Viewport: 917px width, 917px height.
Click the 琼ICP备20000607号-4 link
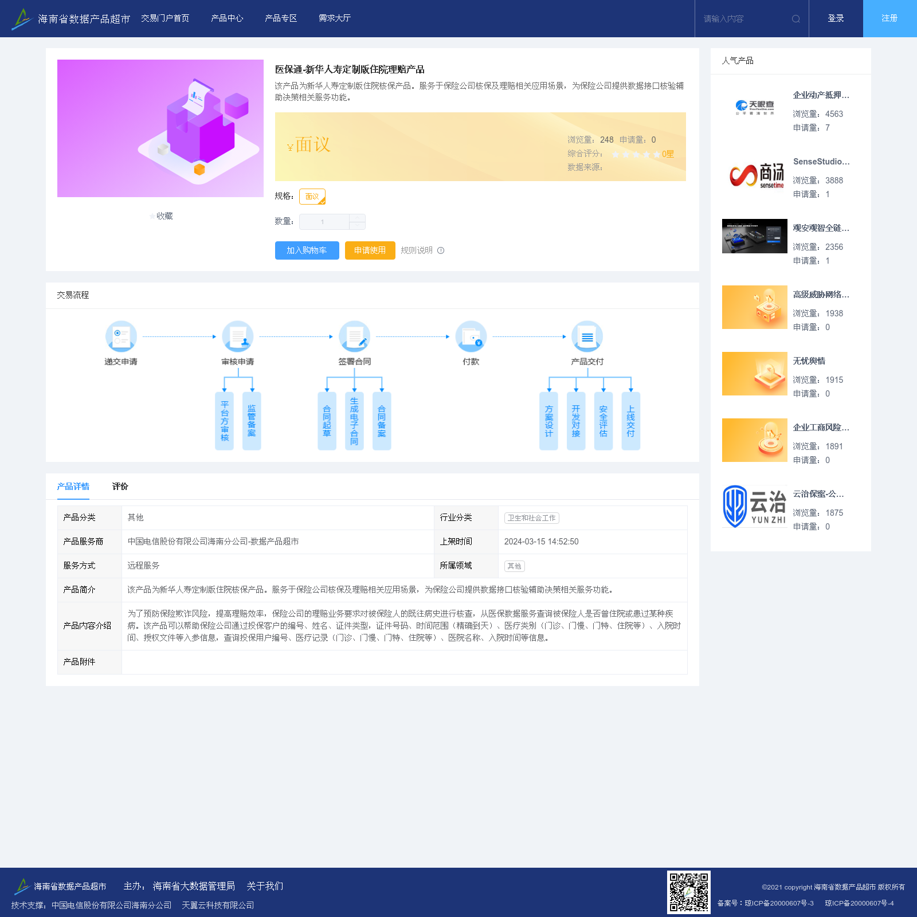tap(860, 903)
